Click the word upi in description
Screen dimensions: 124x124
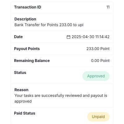coord(80,25)
